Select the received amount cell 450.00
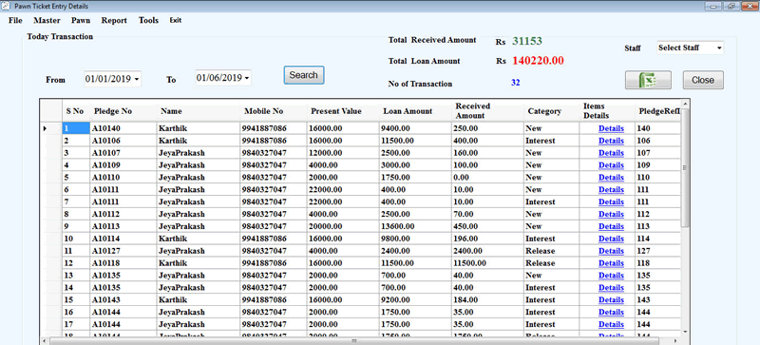This screenshot has height=345, width=760. (487, 226)
